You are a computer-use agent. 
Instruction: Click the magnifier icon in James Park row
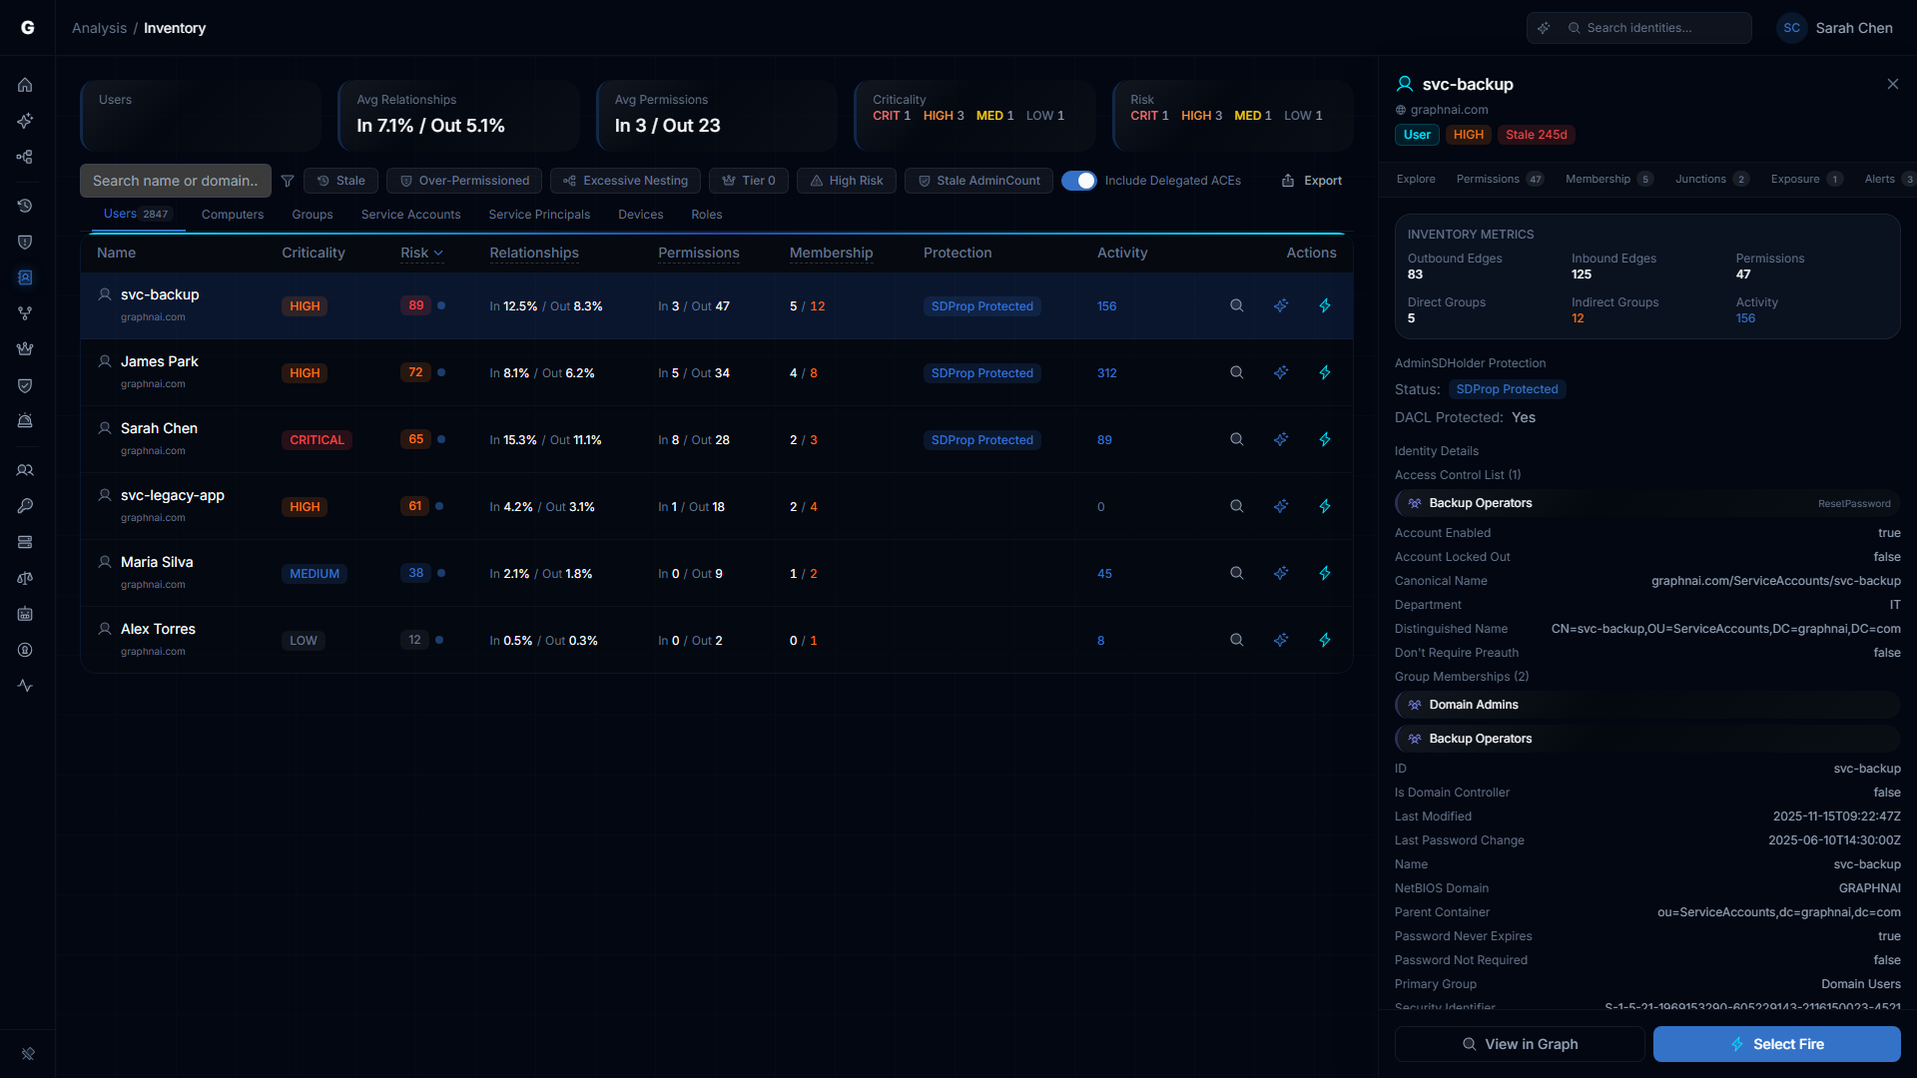1236,372
